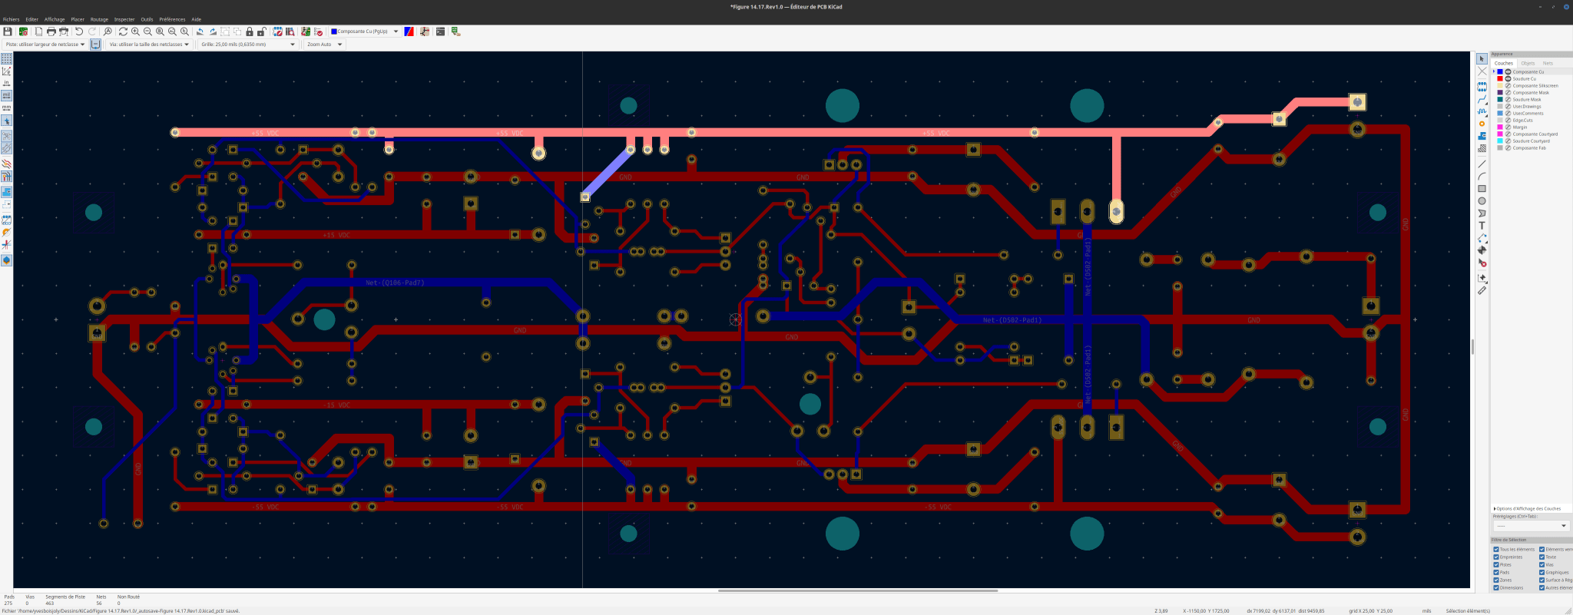
Task: Open the Inspecter menu
Action: (124, 19)
